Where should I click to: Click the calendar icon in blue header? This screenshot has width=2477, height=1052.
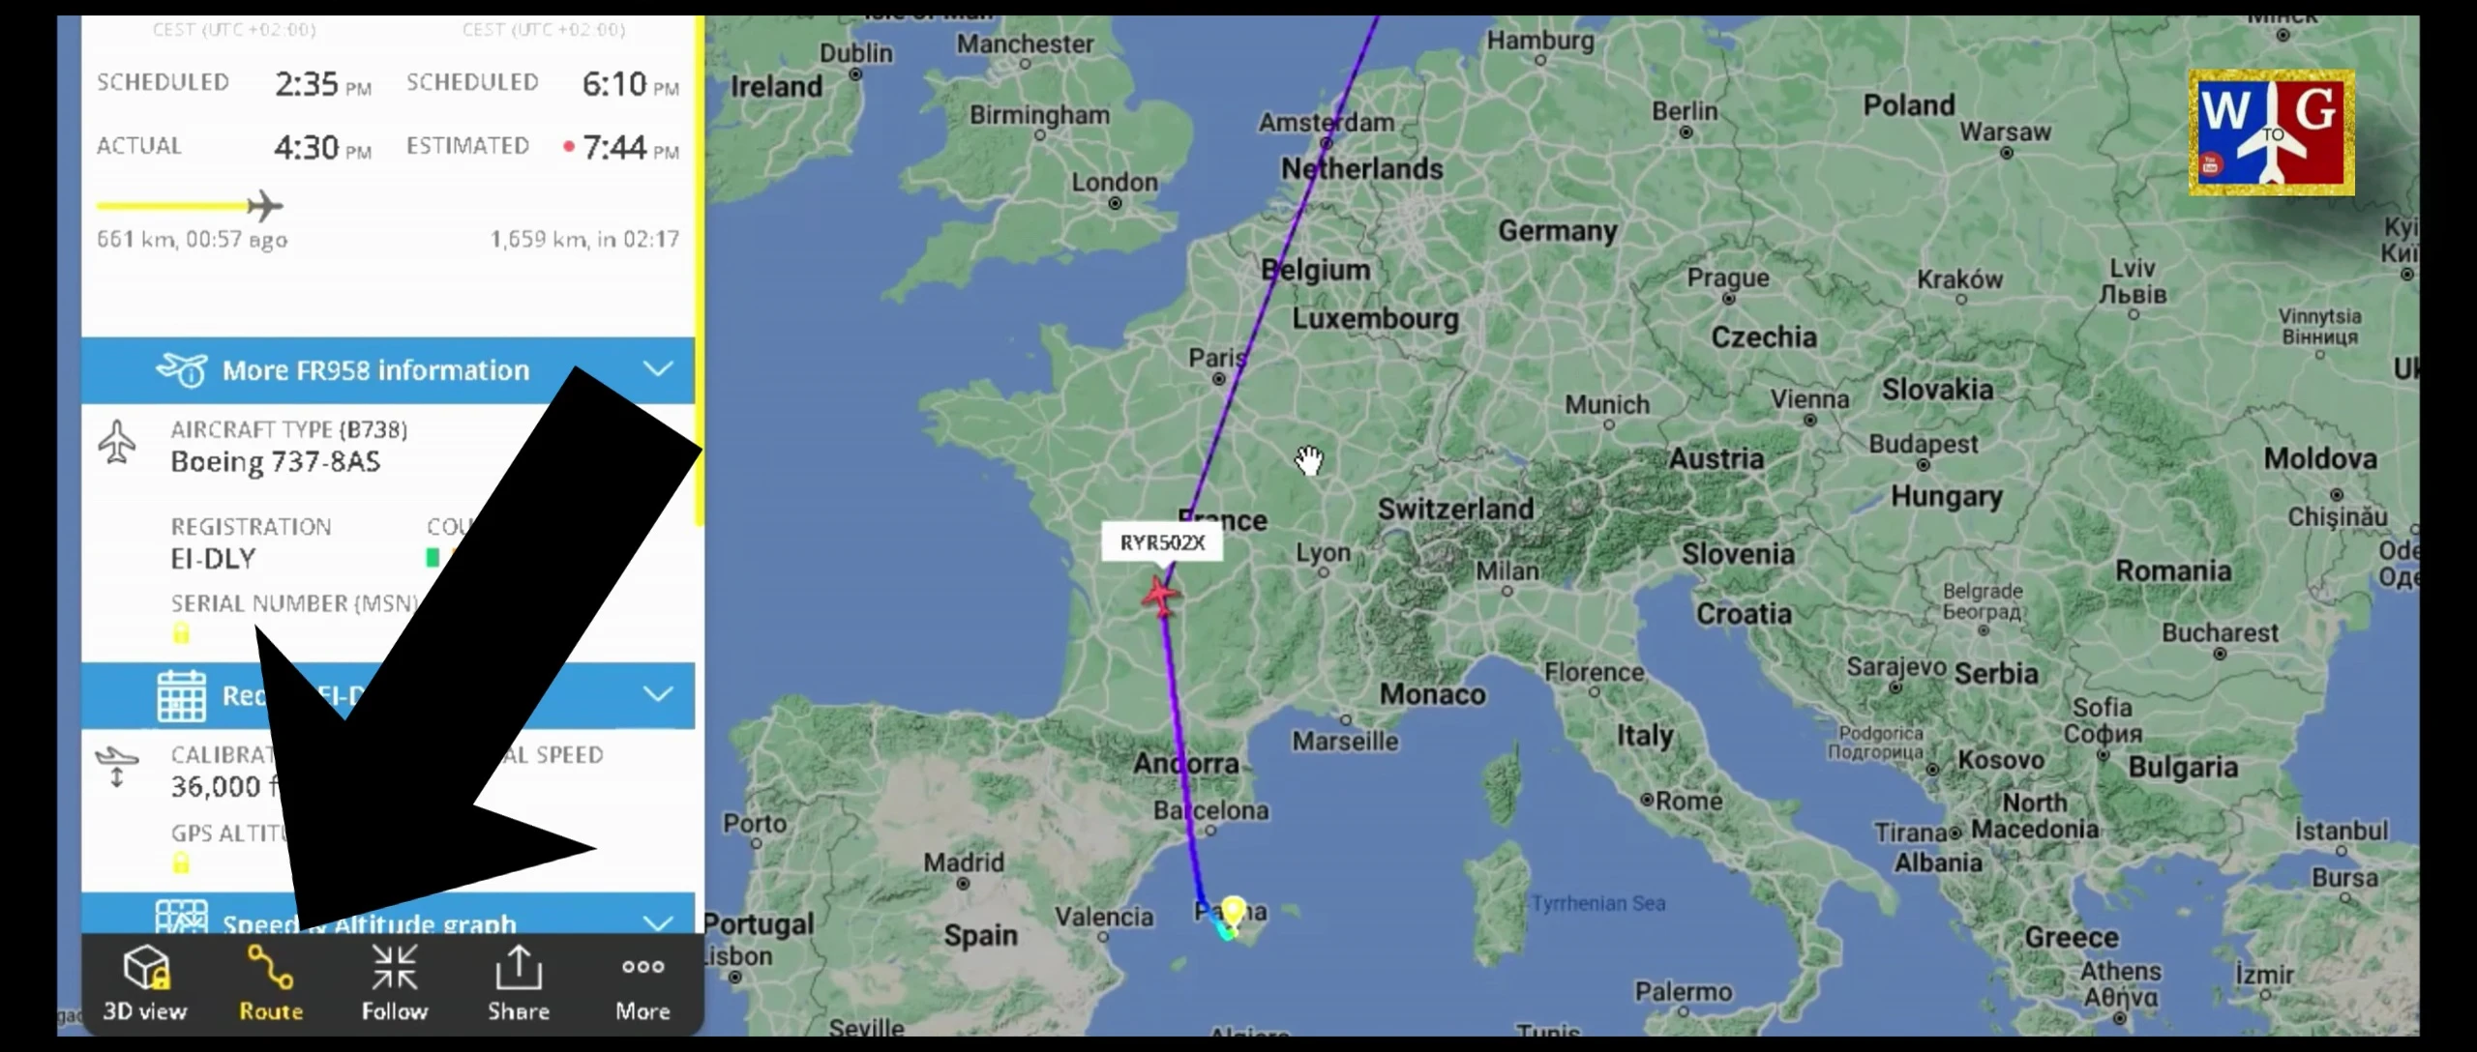coord(182,695)
